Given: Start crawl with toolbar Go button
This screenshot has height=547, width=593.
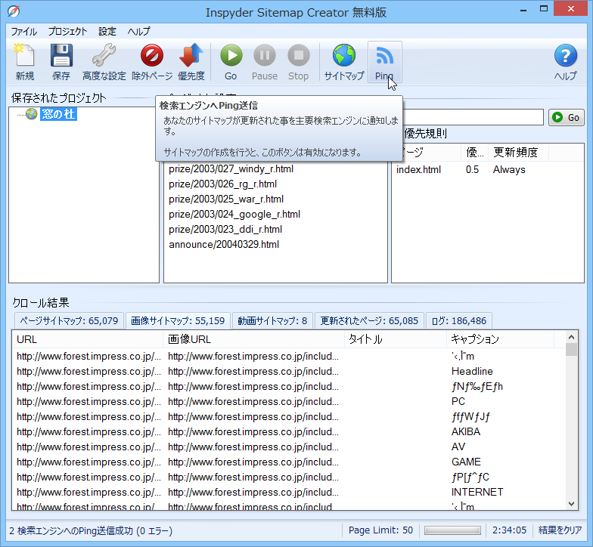Looking at the screenshot, I should coord(231,62).
